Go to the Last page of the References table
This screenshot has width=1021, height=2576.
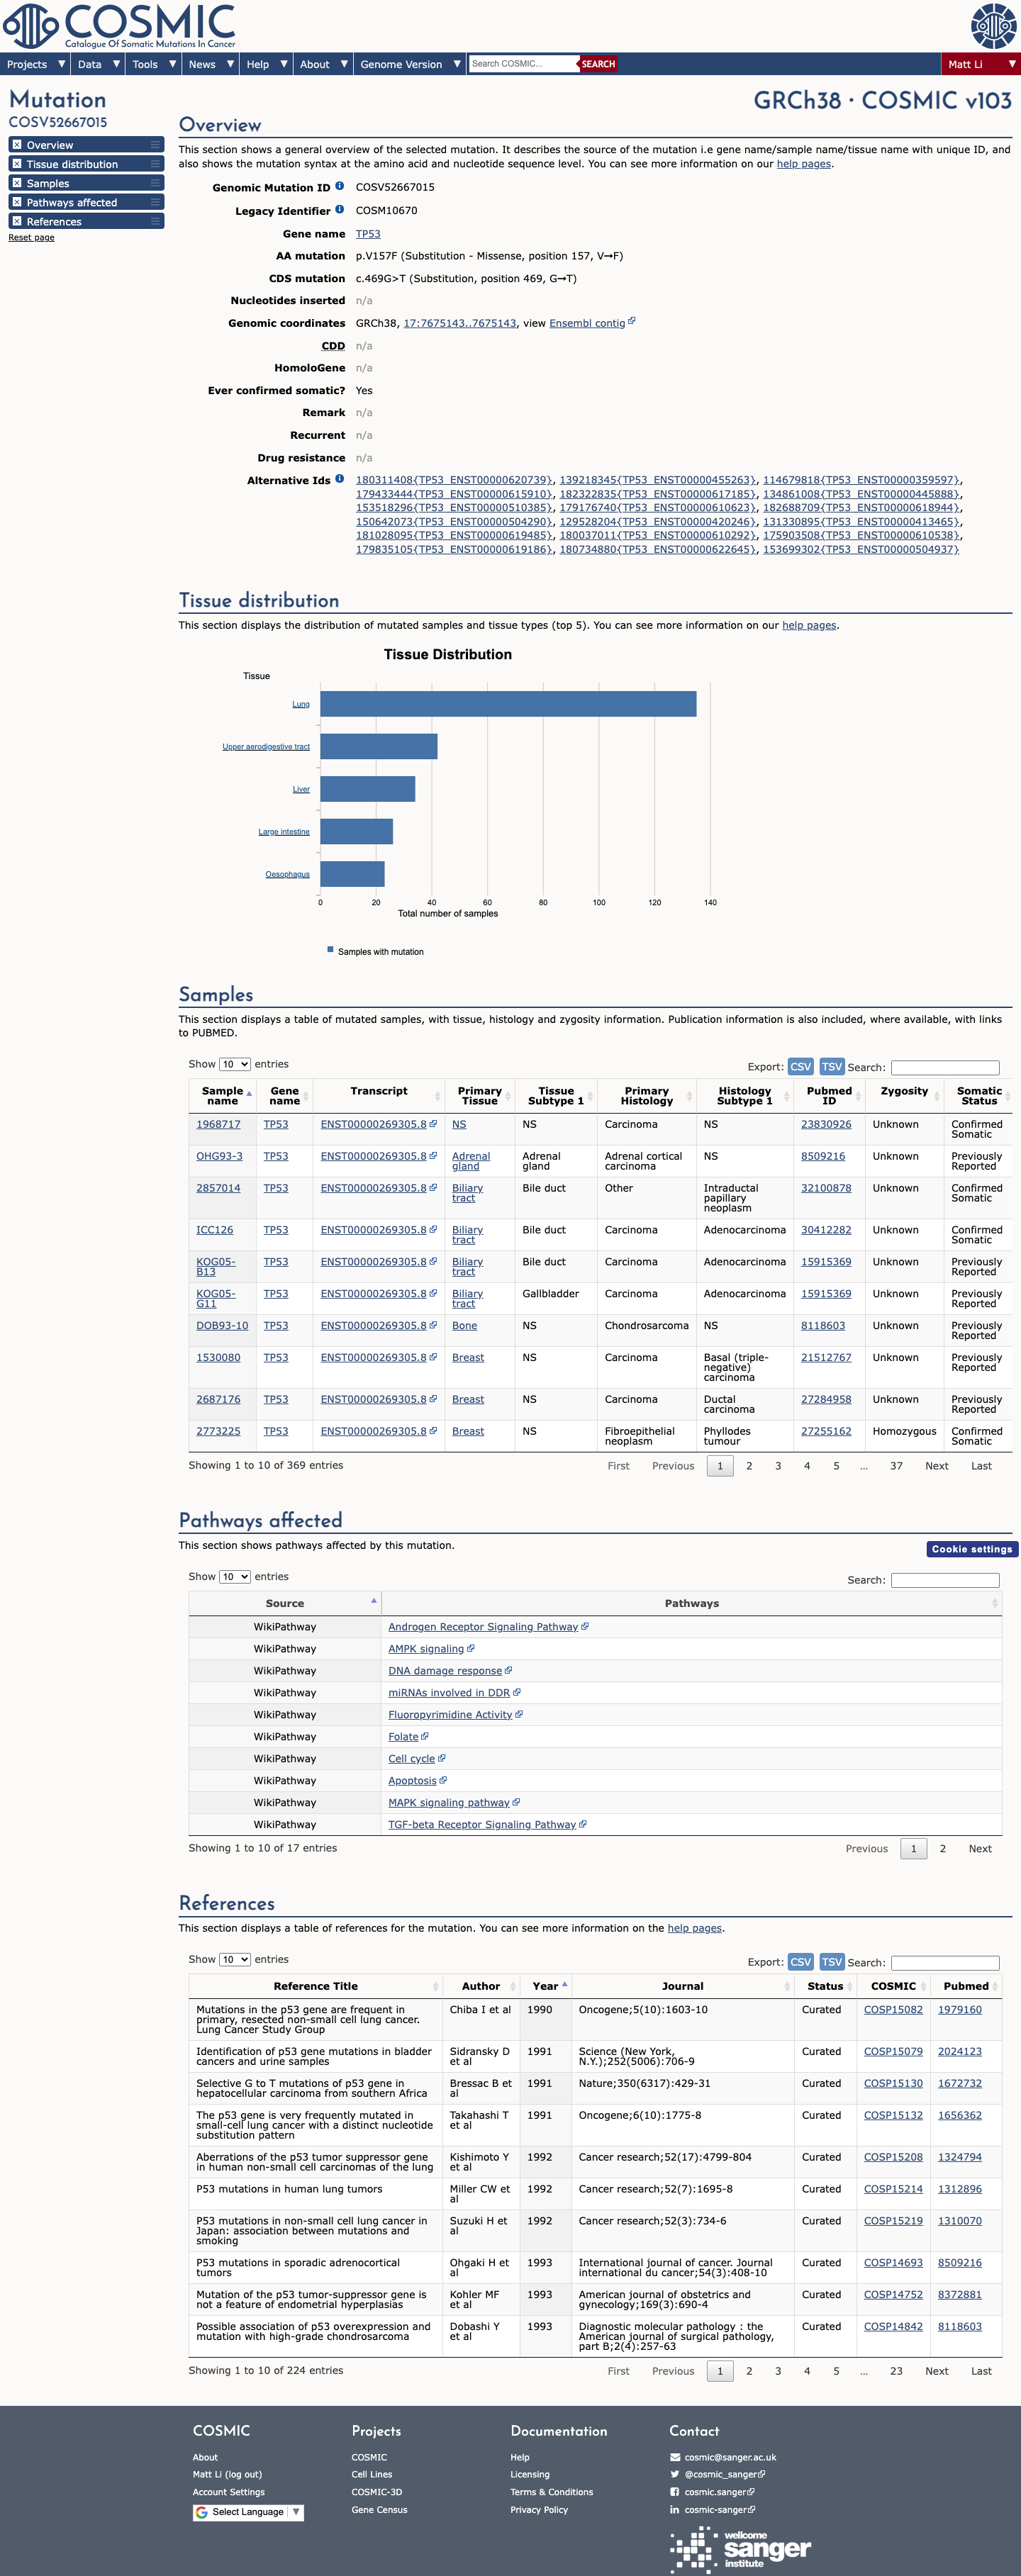click(x=981, y=2370)
